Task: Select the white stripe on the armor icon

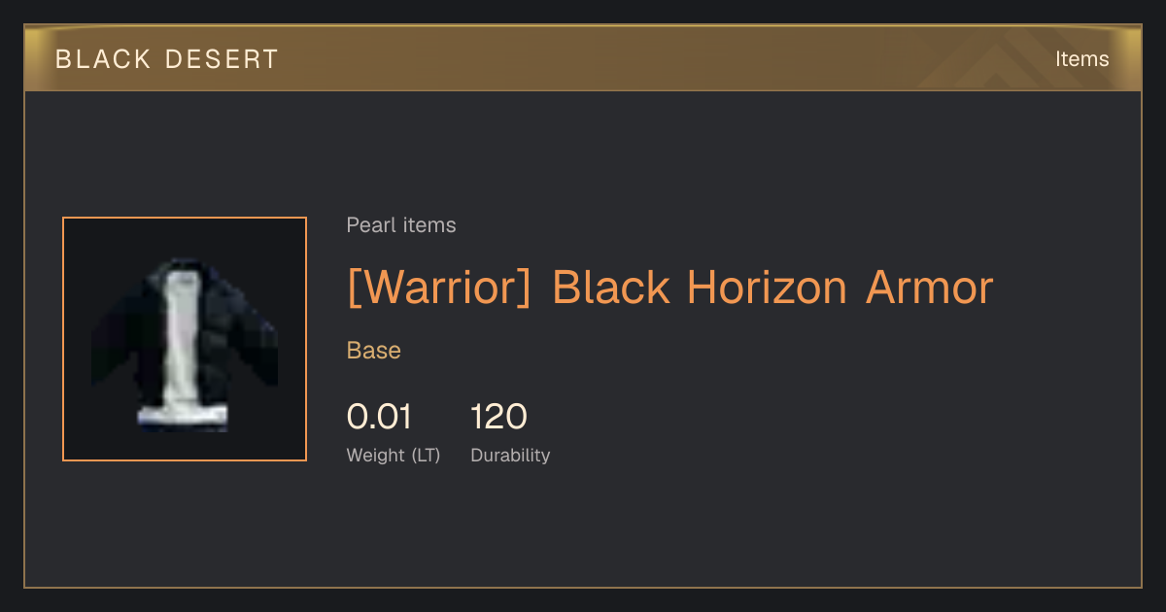Action: click(x=183, y=350)
